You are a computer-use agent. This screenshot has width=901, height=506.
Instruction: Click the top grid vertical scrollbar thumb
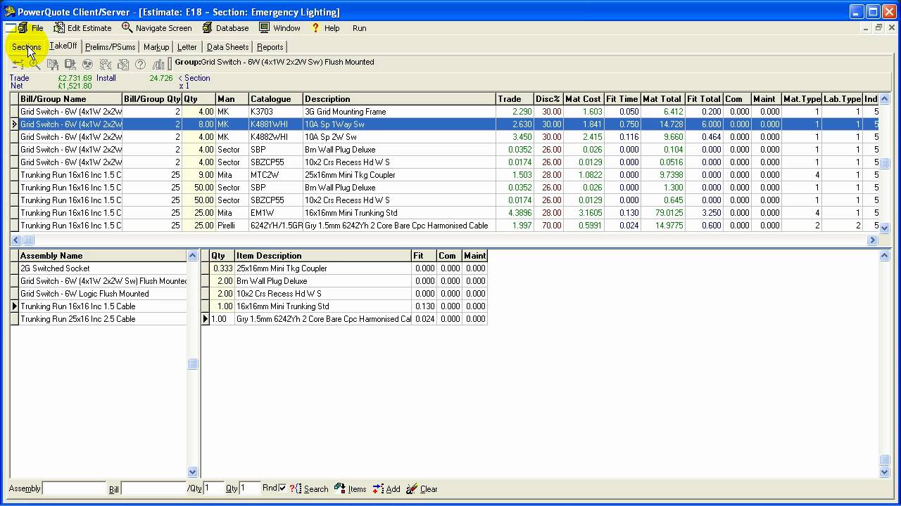point(885,163)
